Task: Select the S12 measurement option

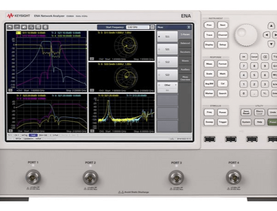Action: tap(167, 62)
